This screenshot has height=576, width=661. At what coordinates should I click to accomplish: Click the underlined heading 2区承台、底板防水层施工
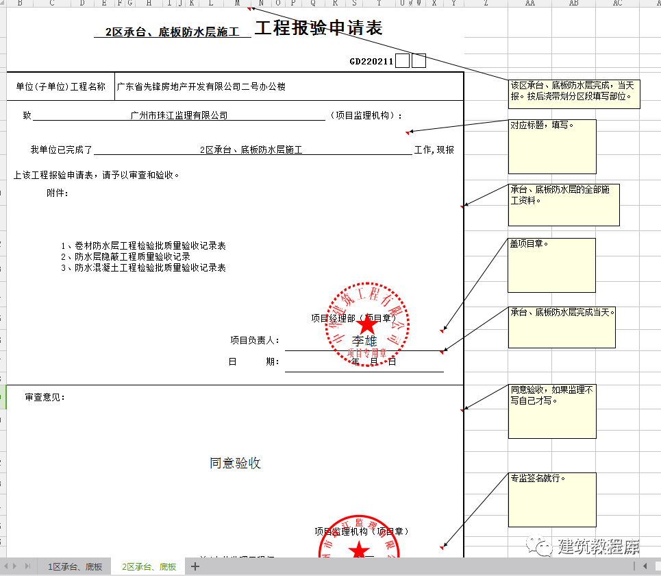coord(173,32)
